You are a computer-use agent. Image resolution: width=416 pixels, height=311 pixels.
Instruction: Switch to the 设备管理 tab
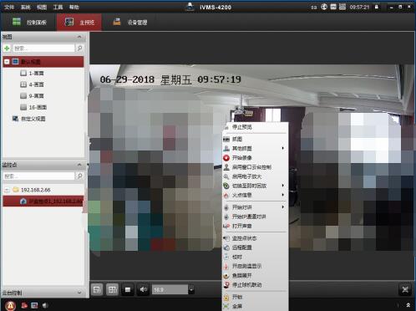[x=130, y=23]
